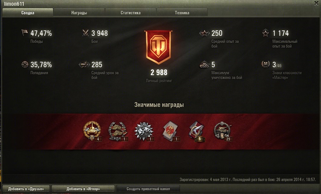Screen dimensions: 321x194
Task: Click the max destroyed tanks icon
Action: tap(204, 65)
